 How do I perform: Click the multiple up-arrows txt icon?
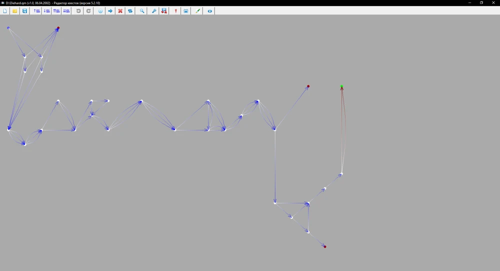tap(56, 11)
